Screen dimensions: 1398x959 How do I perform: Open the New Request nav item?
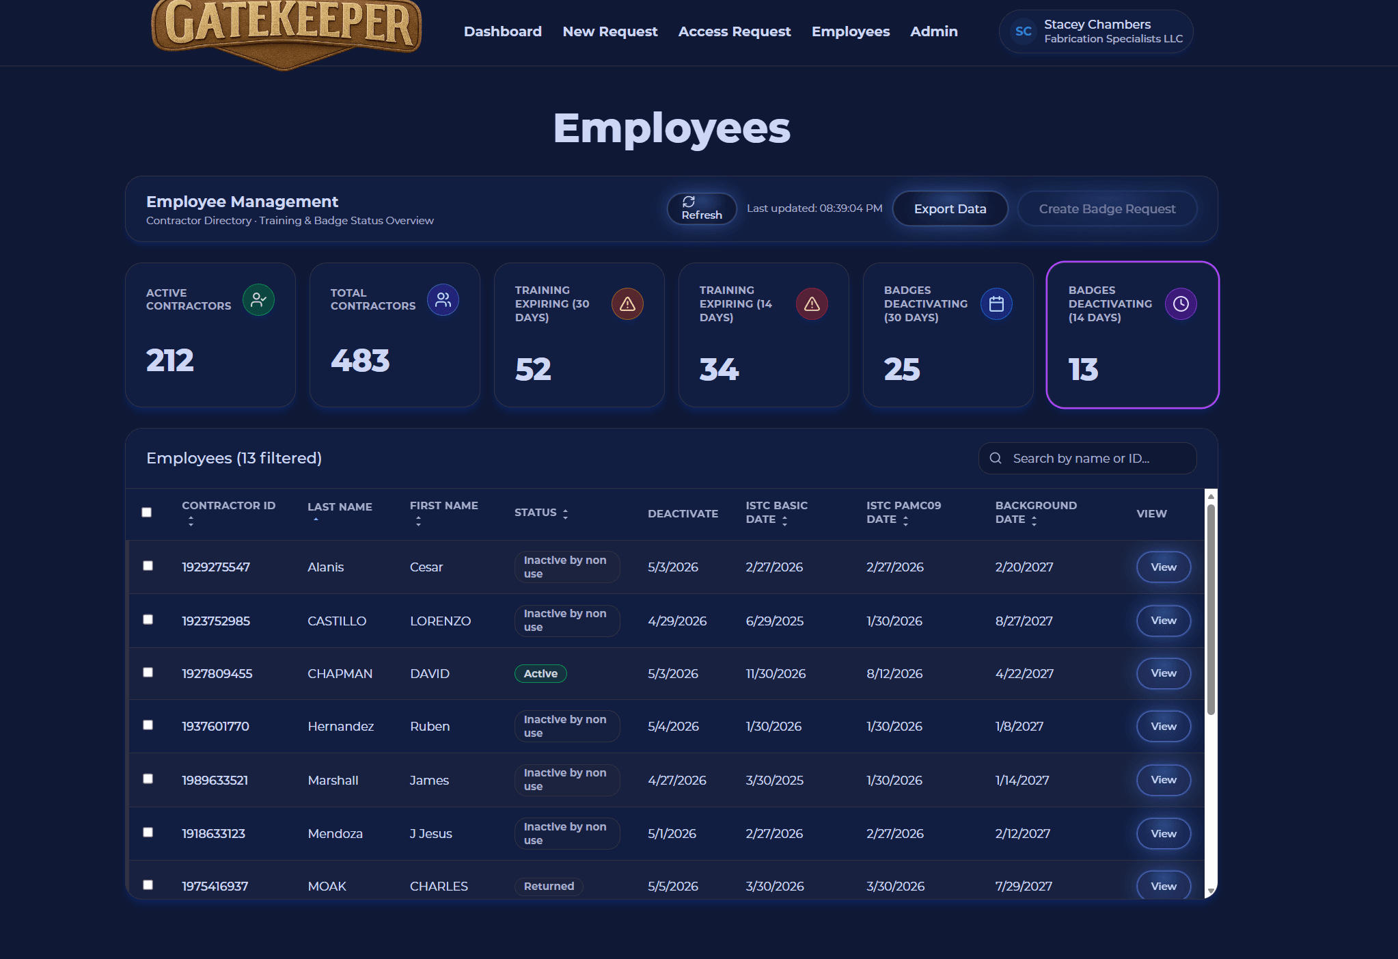[x=610, y=31]
